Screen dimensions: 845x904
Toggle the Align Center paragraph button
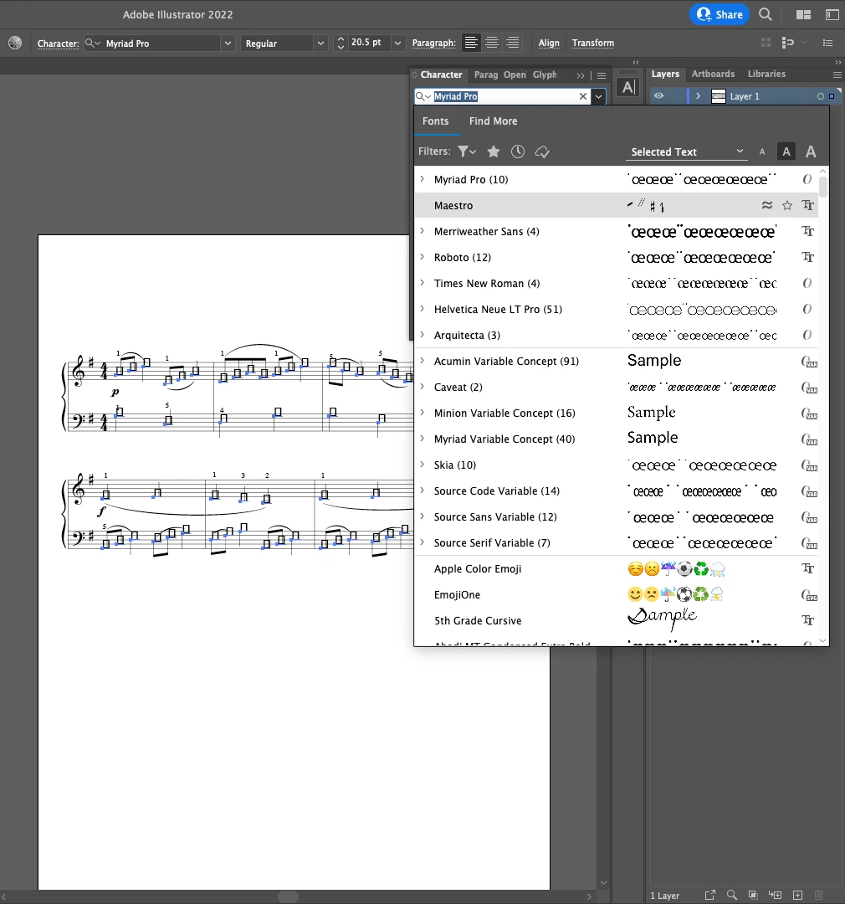(492, 43)
